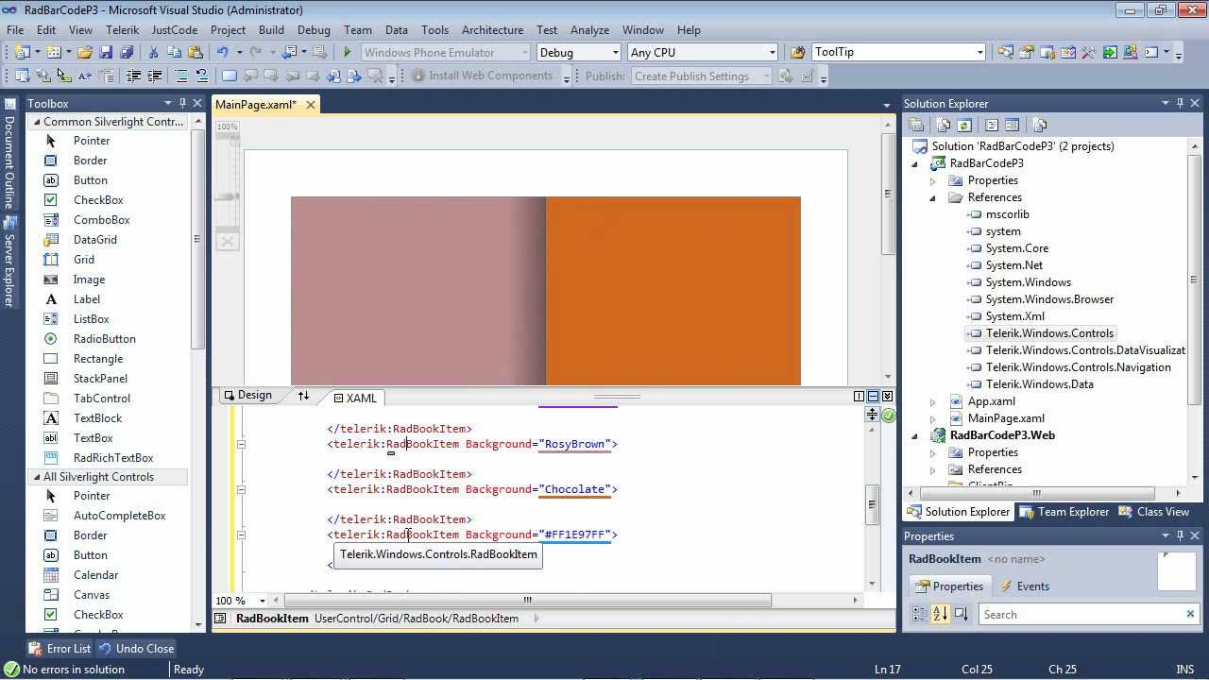Collapse the Common Silverlight Controls group
The width and height of the screenshot is (1209, 680).
(x=37, y=122)
